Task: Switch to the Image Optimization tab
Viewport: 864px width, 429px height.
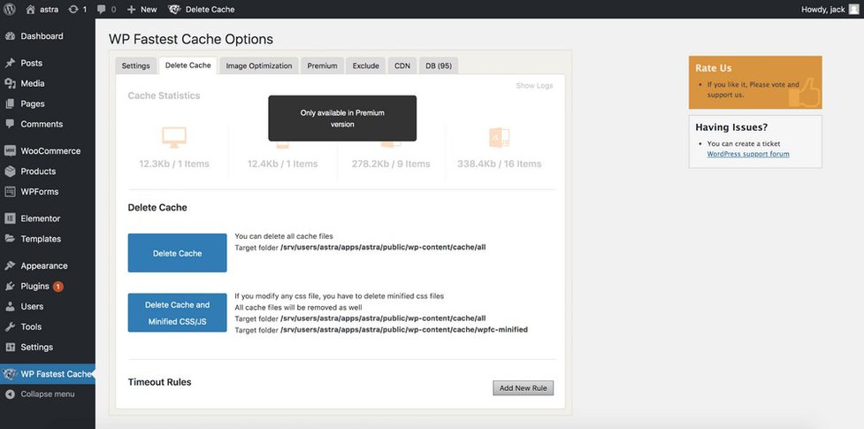Action: pyautogui.click(x=258, y=65)
